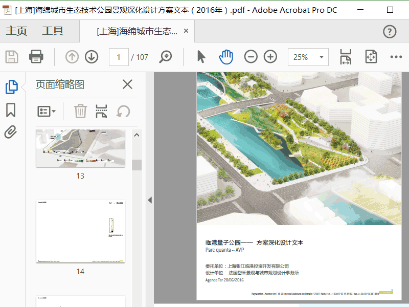The width and height of the screenshot is (409, 307).
Task: Go to previous page arrow
Action: point(72,57)
